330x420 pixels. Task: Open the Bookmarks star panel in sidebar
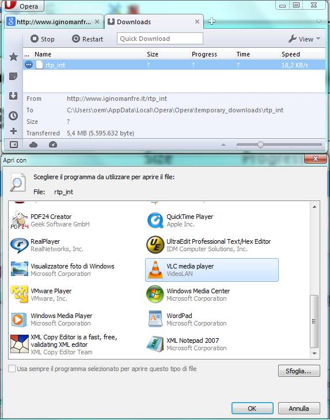point(13,57)
